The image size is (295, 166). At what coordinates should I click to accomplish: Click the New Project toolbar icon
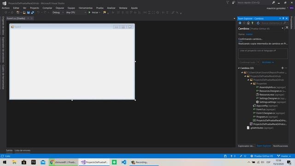(18, 12)
